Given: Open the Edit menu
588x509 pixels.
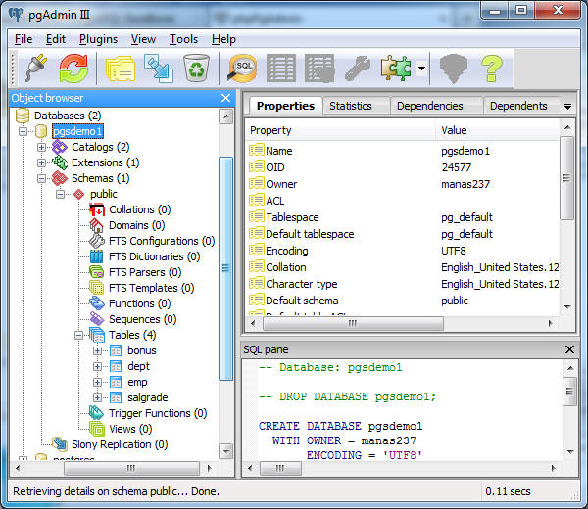Looking at the screenshot, I should (56, 39).
